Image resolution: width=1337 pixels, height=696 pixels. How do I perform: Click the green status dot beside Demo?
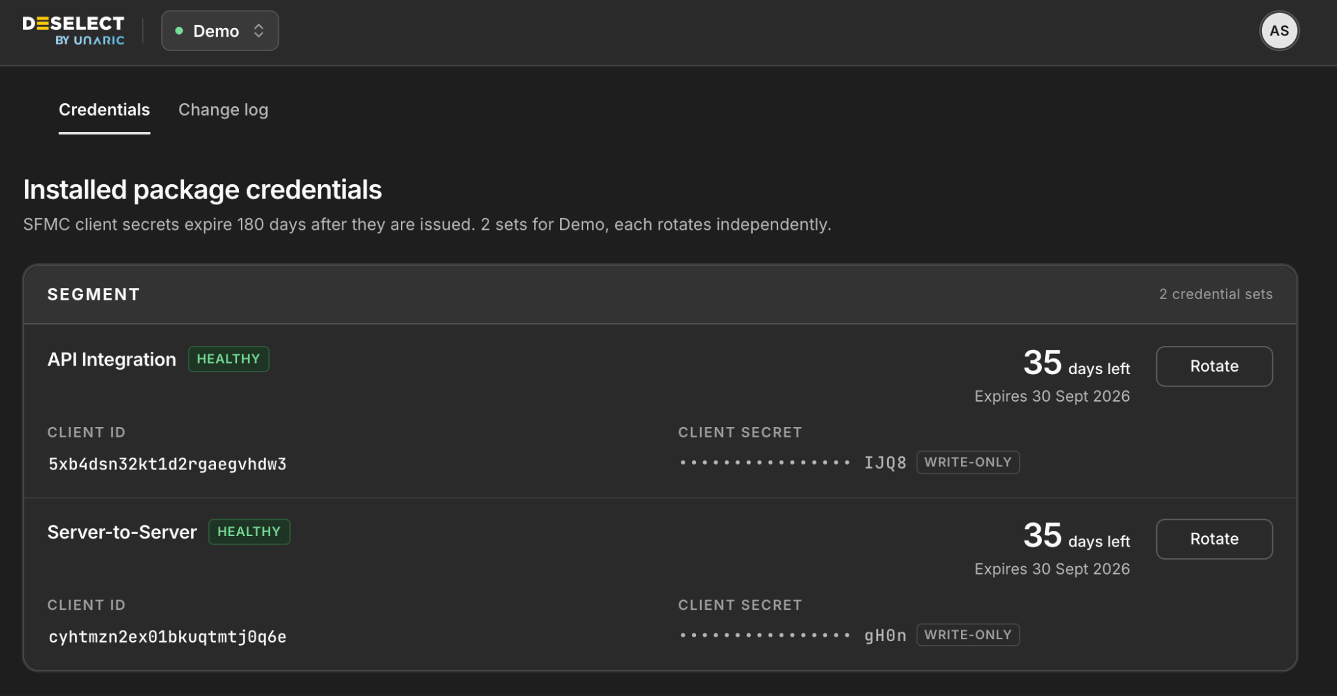[179, 31]
